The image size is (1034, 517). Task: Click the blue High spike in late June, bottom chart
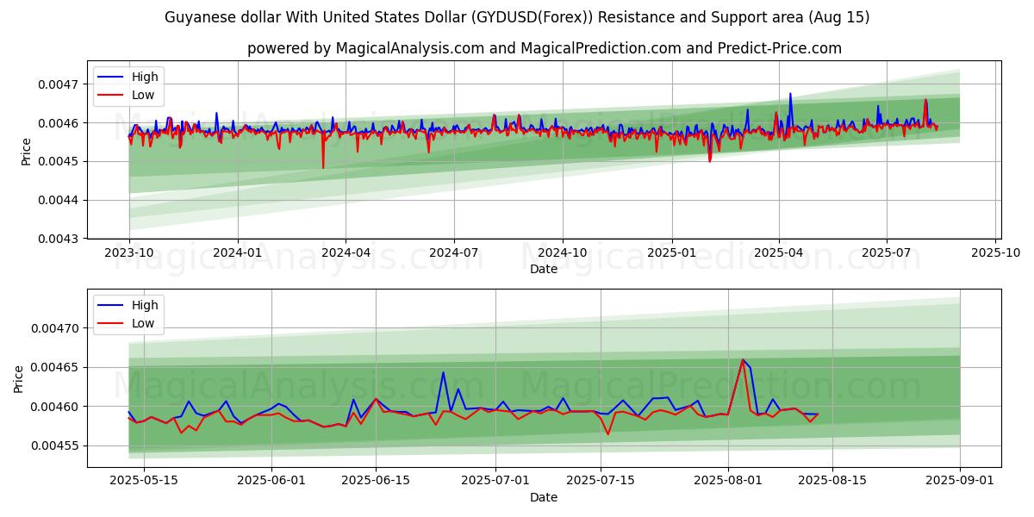pyautogui.click(x=443, y=373)
